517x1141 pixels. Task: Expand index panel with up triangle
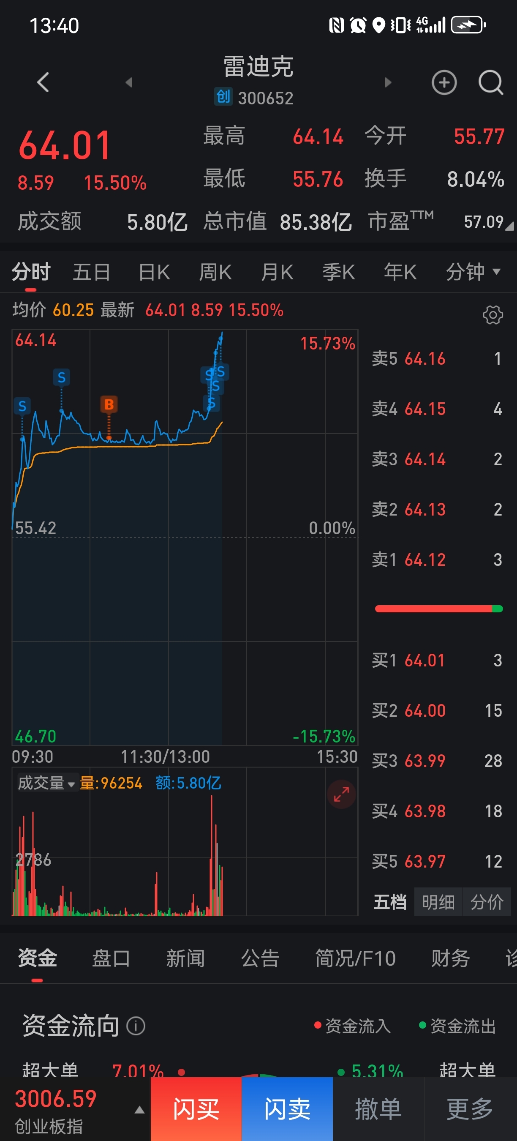(x=139, y=1110)
